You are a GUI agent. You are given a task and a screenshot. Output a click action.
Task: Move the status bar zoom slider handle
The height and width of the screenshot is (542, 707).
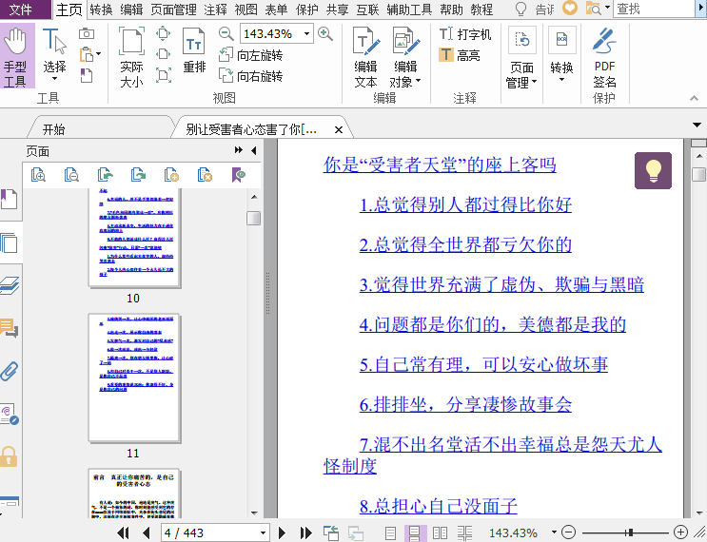pyautogui.click(x=629, y=533)
